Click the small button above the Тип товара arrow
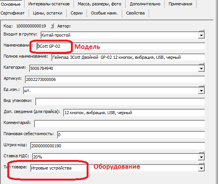Image resolution: width=220 pixels, height=184 pixels. [x=202, y=163]
